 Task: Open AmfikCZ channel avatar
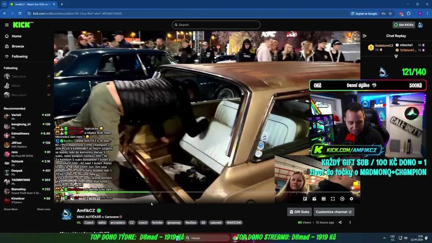coord(67,214)
